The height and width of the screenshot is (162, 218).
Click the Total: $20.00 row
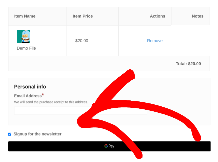pyautogui.click(x=109, y=64)
